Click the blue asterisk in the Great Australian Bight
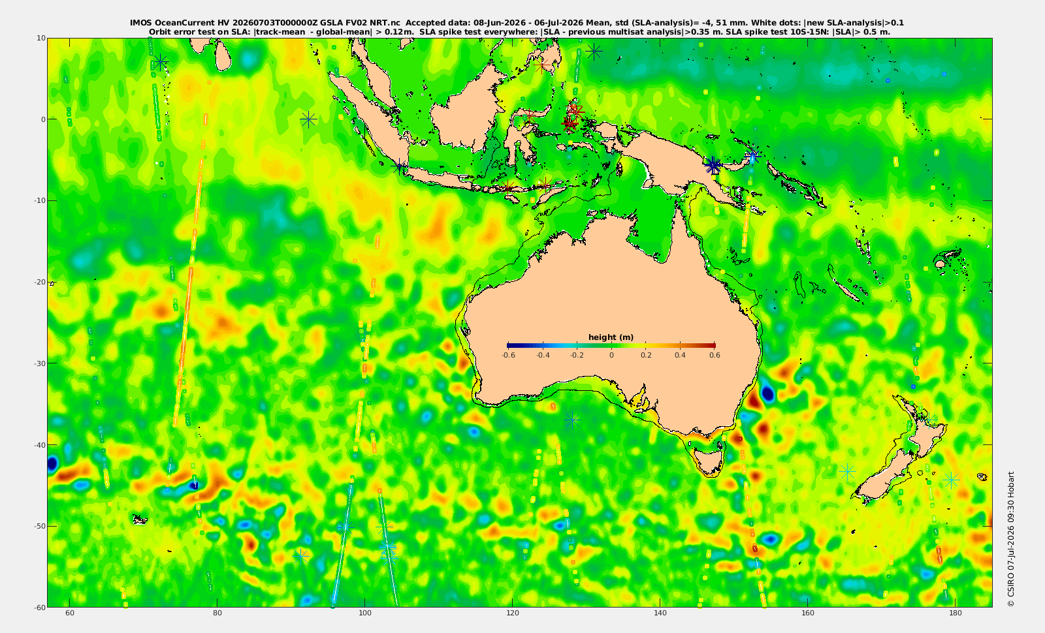Image resolution: width=1045 pixels, height=633 pixels. [572, 420]
